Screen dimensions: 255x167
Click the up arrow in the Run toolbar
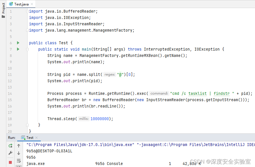click(19, 145)
